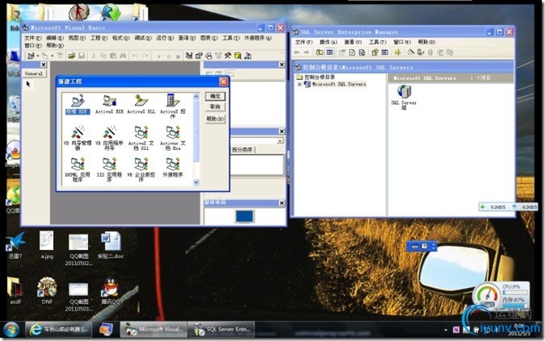Viewport: 545px width, 341px height.
Task: Click Open Project folder icon in Visual Basic
Action: [72, 56]
